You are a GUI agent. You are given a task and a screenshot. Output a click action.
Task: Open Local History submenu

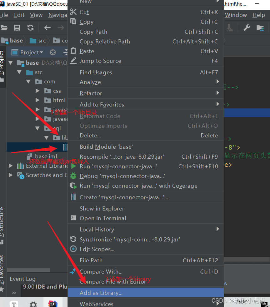(146, 229)
